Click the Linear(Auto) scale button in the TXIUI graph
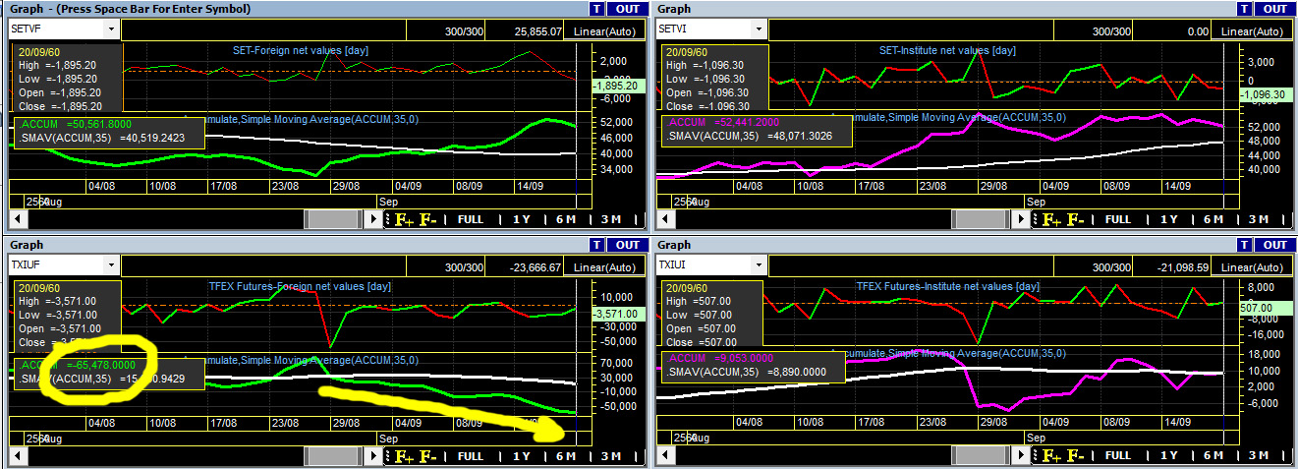The height and width of the screenshot is (469, 1298). point(1254,267)
